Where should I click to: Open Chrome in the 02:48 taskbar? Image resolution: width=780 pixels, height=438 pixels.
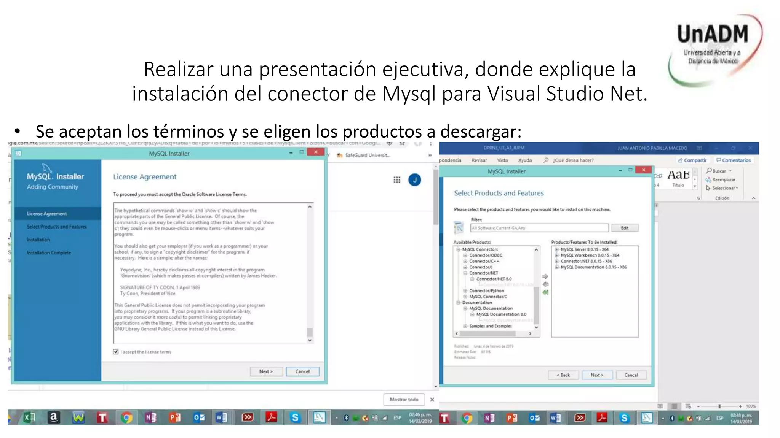(x=467, y=418)
